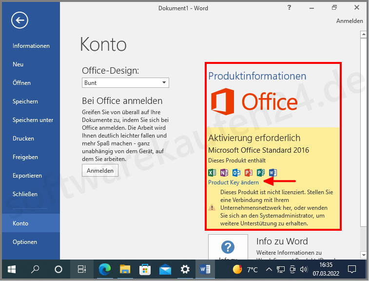Select Konto in the sidebar
Viewport: 369px width, 281px height.
(31, 223)
